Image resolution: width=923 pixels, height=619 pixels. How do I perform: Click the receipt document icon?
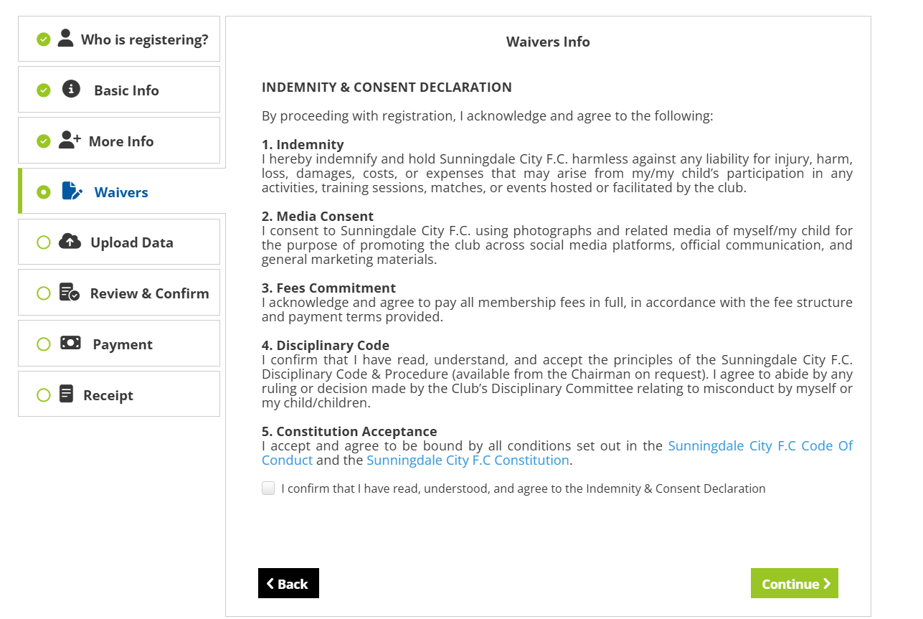click(x=66, y=394)
